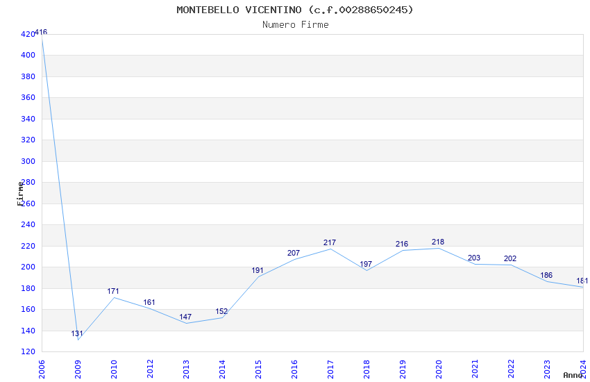The height and width of the screenshot is (382, 590).
Task: Click y-axis tick 120
Action: [x=28, y=352]
